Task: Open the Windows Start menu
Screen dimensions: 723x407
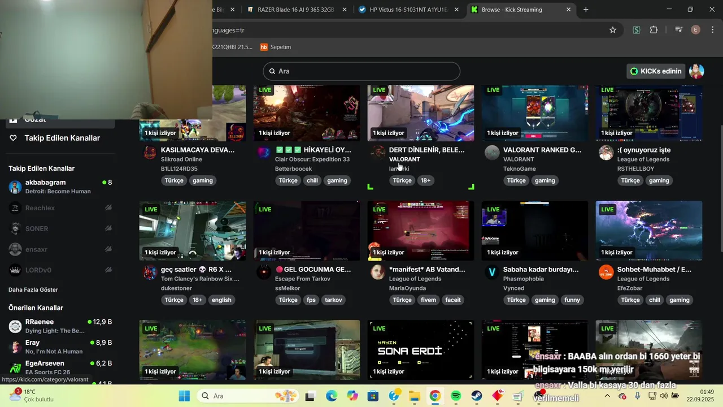Action: [185, 396]
